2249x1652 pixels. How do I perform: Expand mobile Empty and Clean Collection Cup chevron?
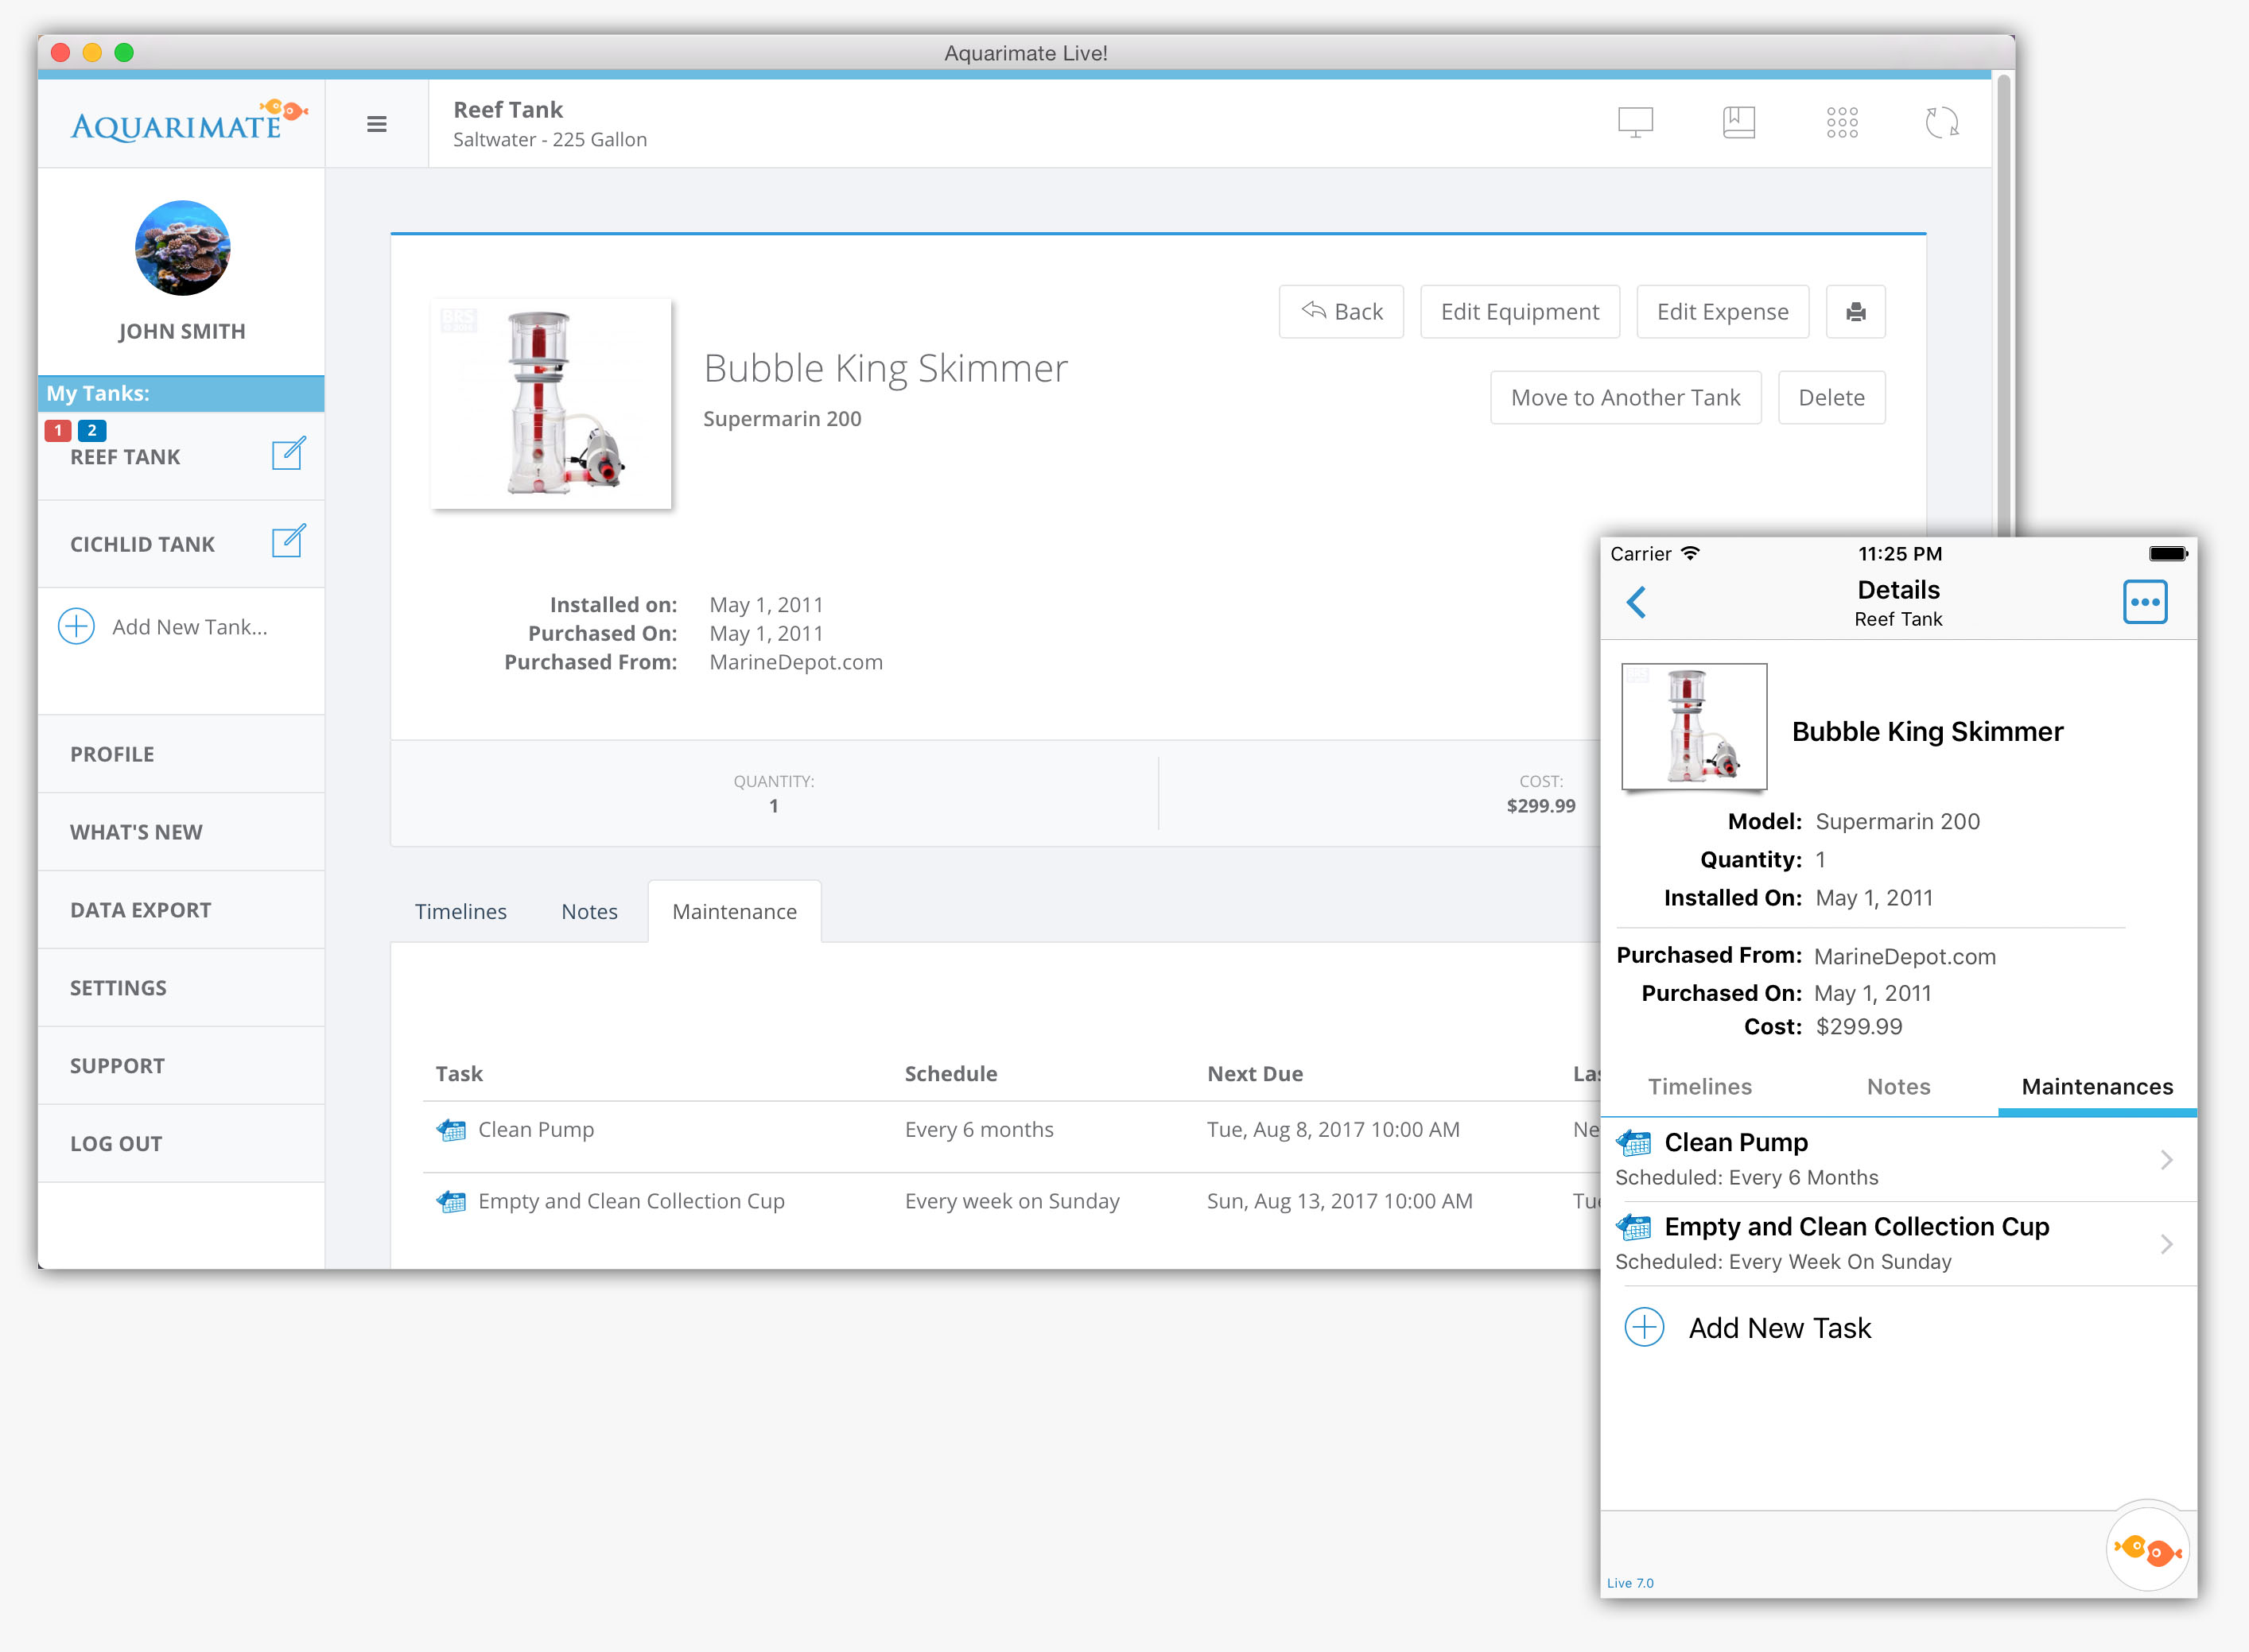pyautogui.click(x=2166, y=1244)
